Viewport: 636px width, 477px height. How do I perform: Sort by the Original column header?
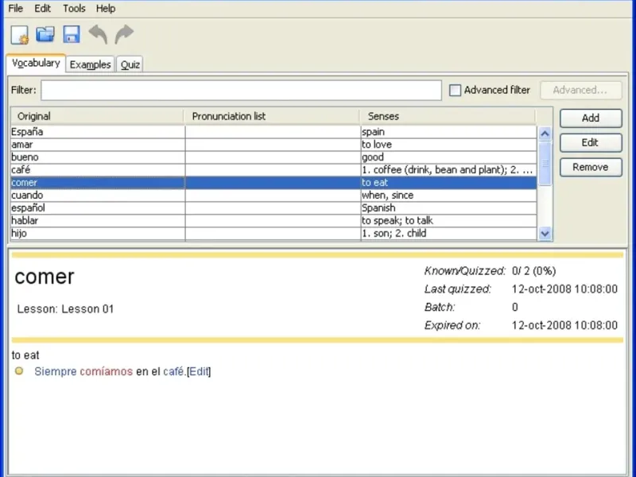(96, 116)
